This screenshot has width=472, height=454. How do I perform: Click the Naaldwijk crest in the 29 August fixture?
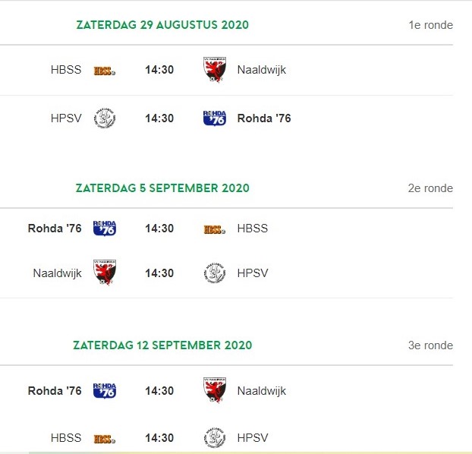(215, 69)
